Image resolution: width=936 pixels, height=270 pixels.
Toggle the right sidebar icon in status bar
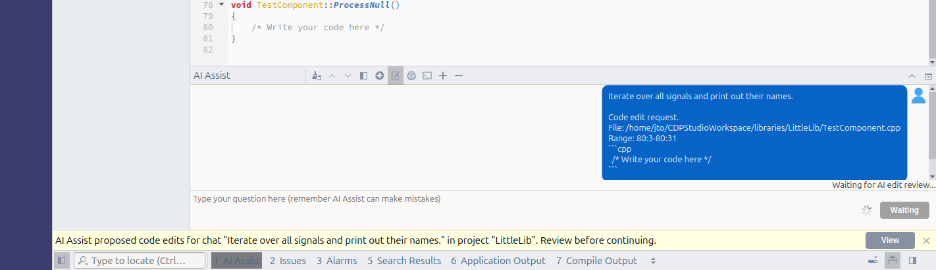pyautogui.click(x=912, y=261)
